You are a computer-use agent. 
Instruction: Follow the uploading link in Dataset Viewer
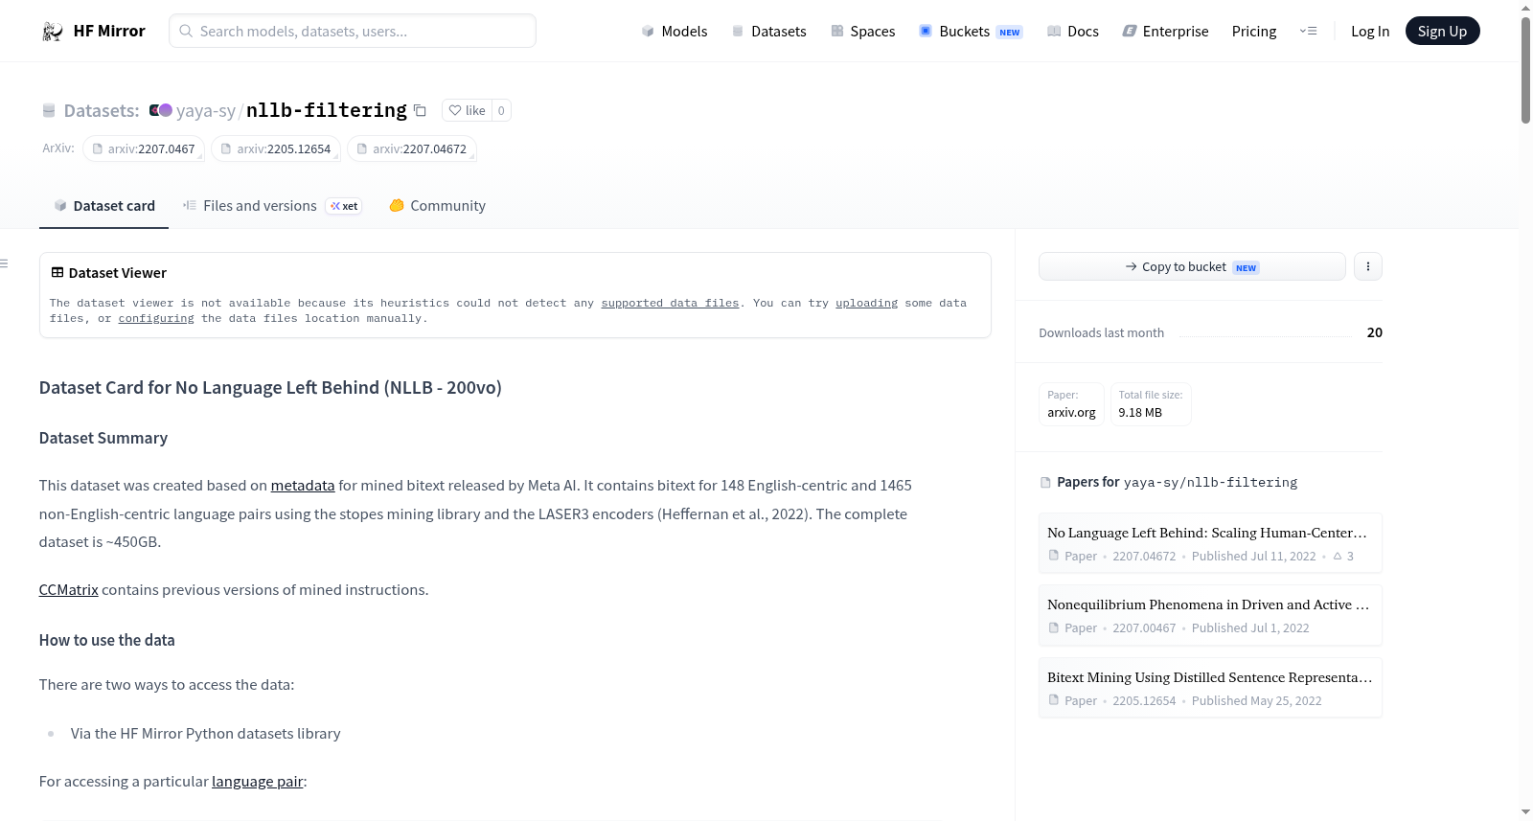point(866,303)
